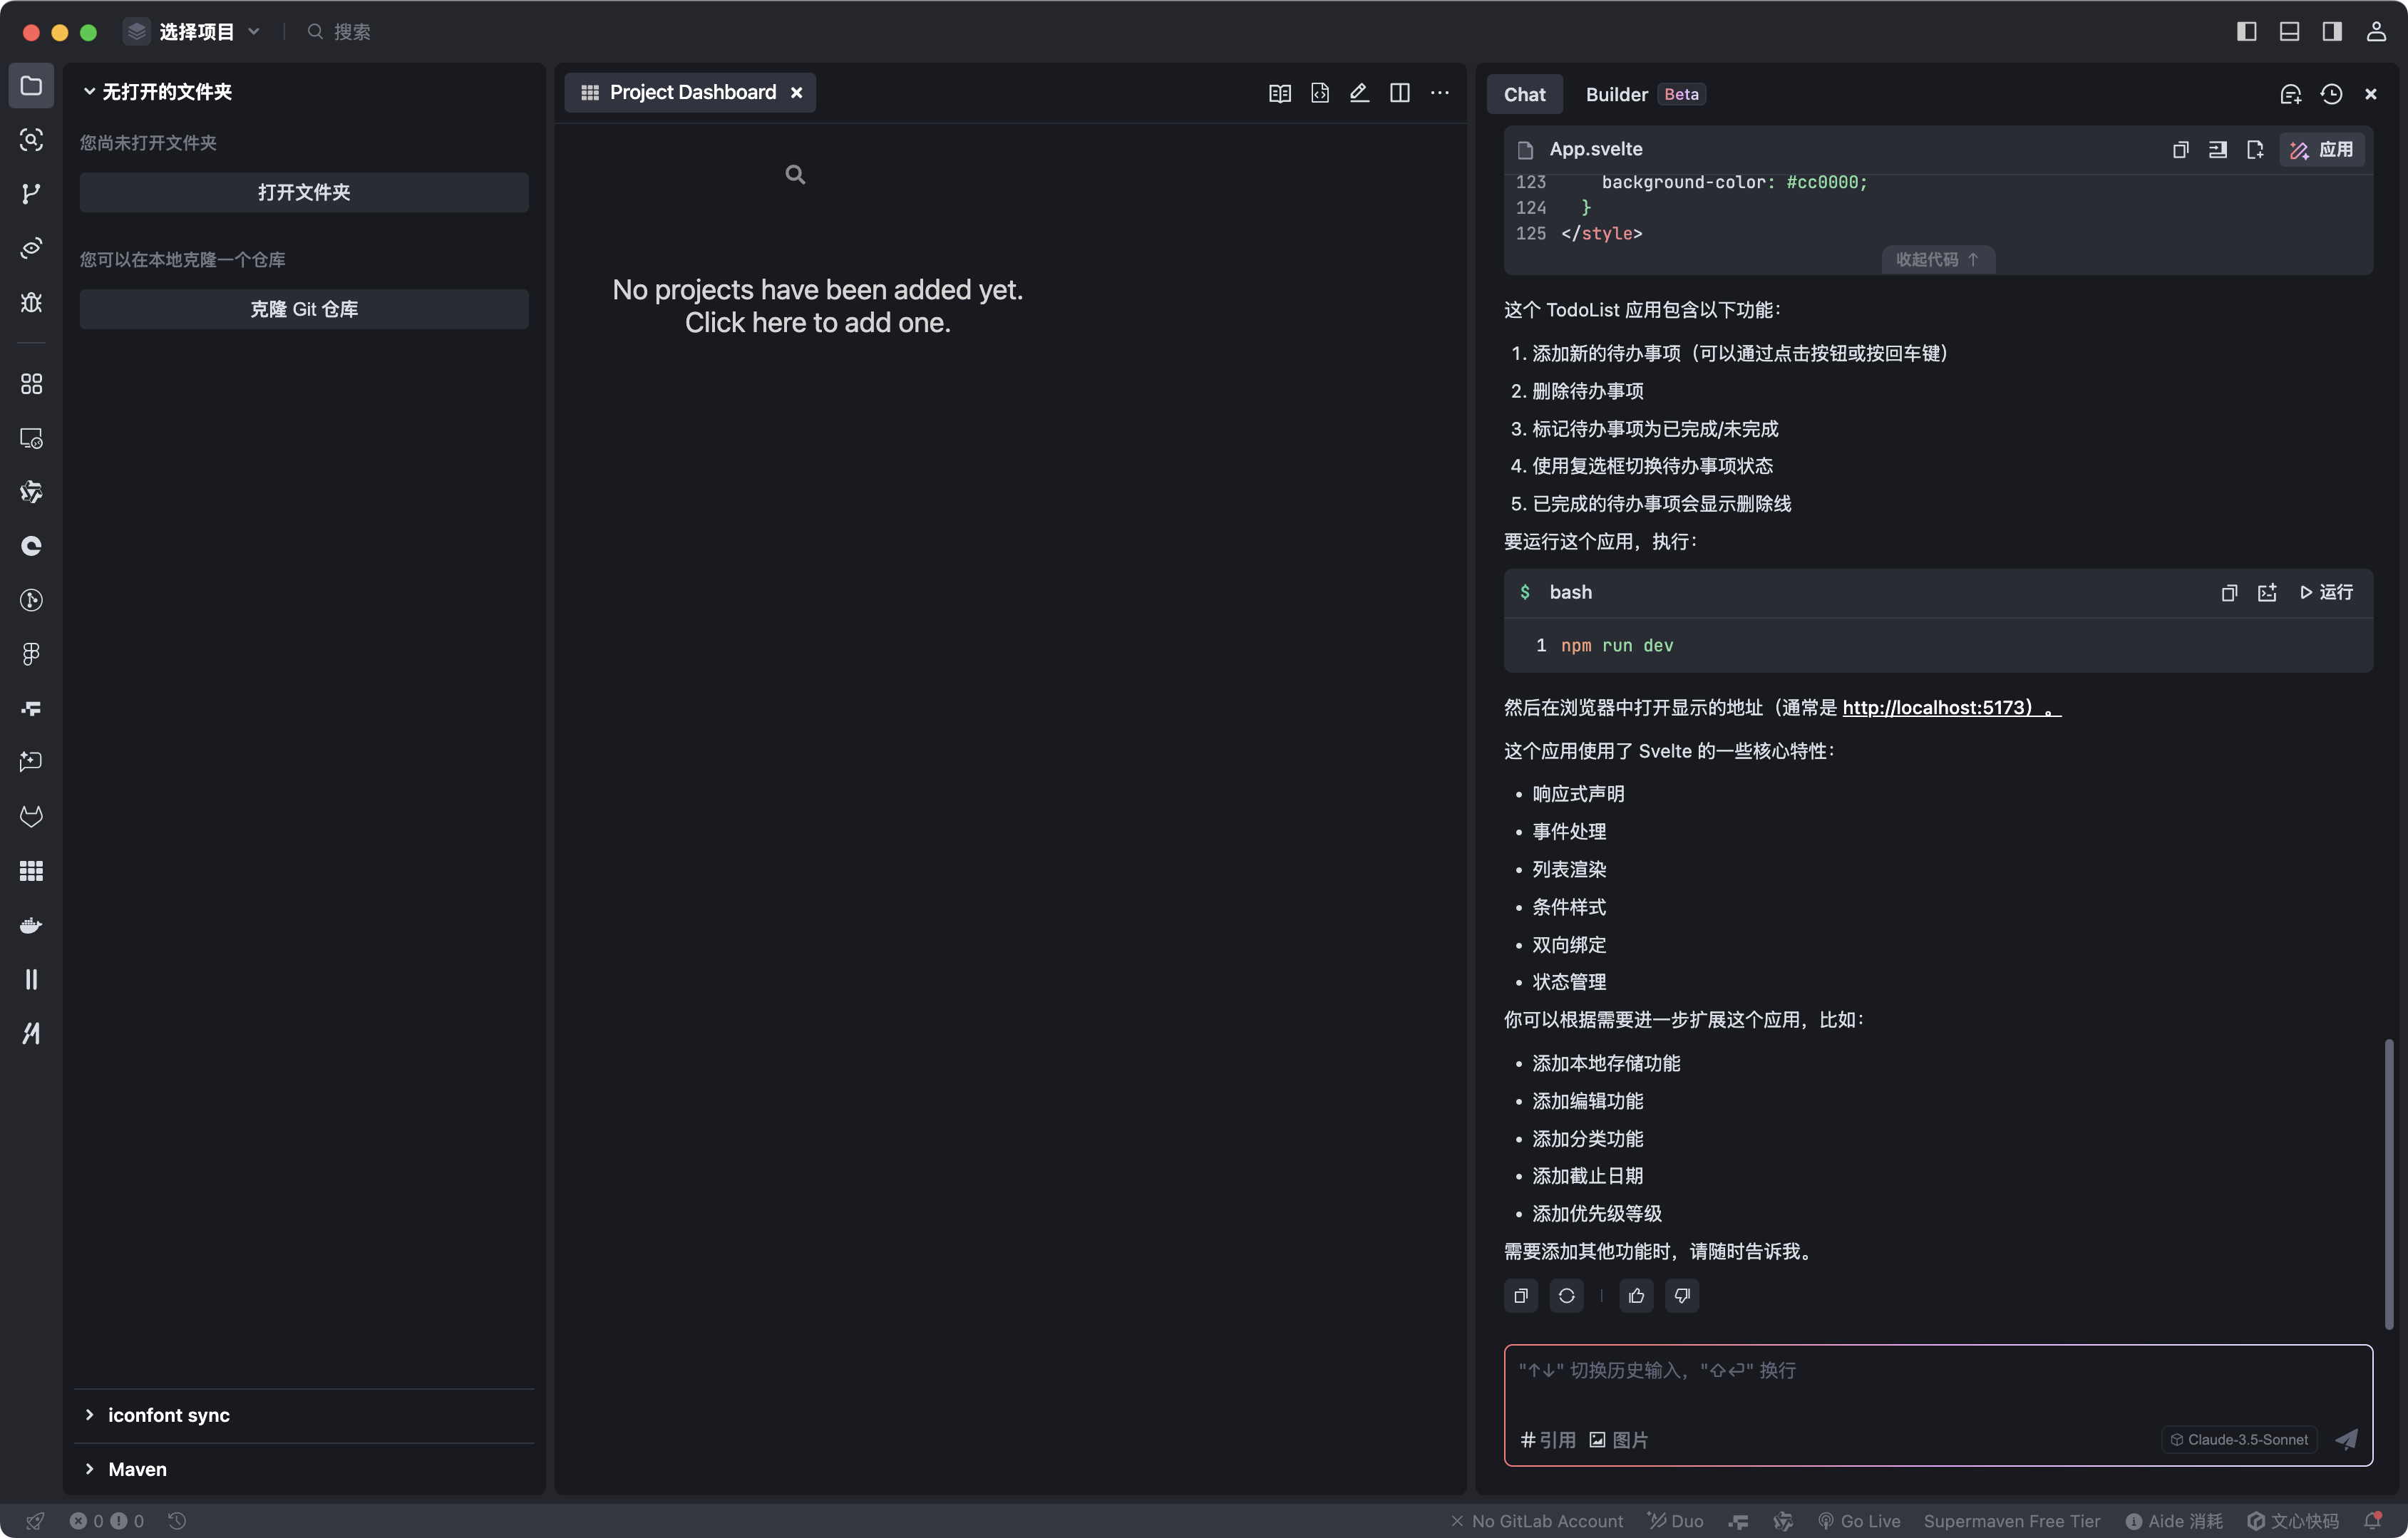Open the Docker sidebar icon
The image size is (2408, 1538).
coord(31,925)
